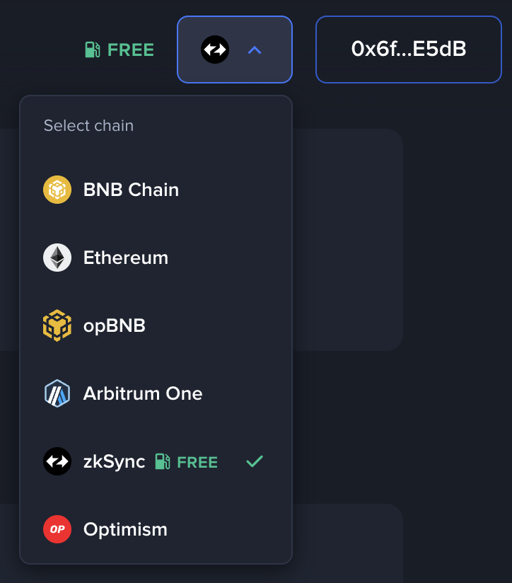The image size is (512, 583).
Task: Click the green gas pump icon beside FREE
Action: click(91, 50)
